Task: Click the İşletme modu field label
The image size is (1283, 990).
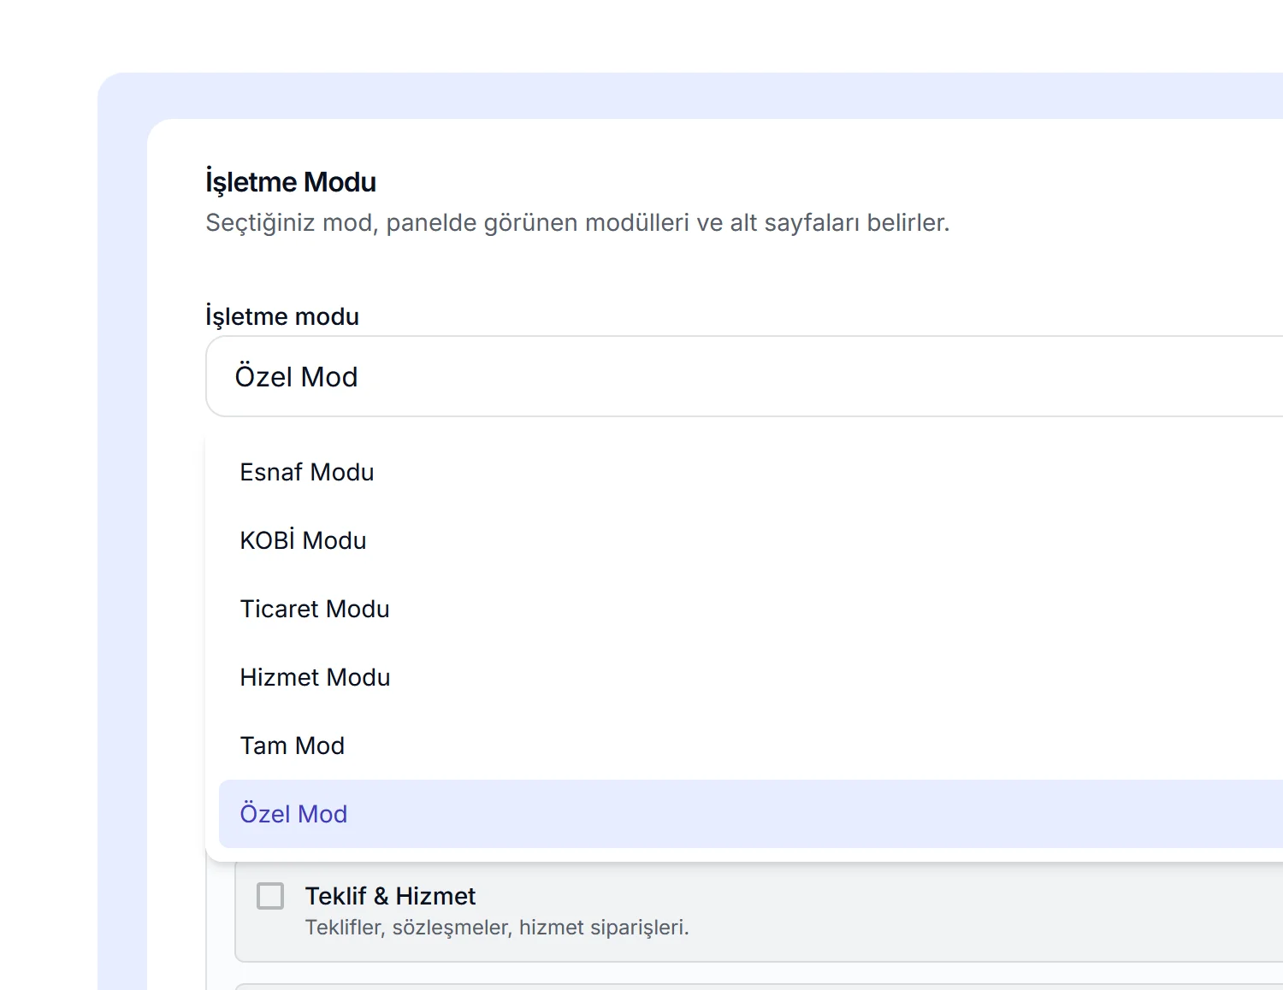Action: pyautogui.click(x=282, y=316)
